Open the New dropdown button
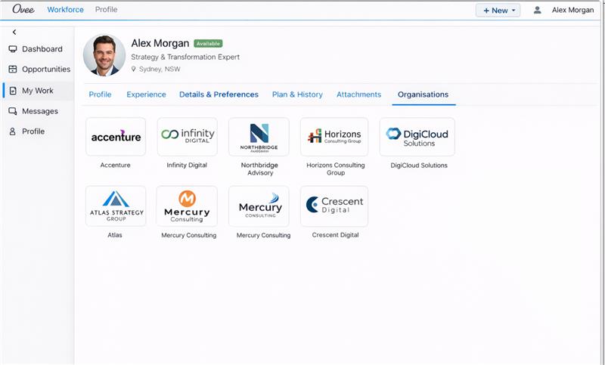The width and height of the screenshot is (605, 365). tap(497, 11)
